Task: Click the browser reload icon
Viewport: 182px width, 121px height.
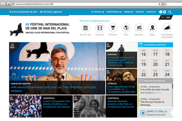Action: (x=160, y=4)
